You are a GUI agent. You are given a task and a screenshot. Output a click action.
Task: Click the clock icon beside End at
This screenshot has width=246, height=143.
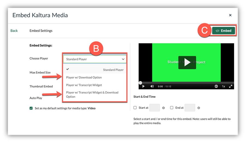click(199, 108)
